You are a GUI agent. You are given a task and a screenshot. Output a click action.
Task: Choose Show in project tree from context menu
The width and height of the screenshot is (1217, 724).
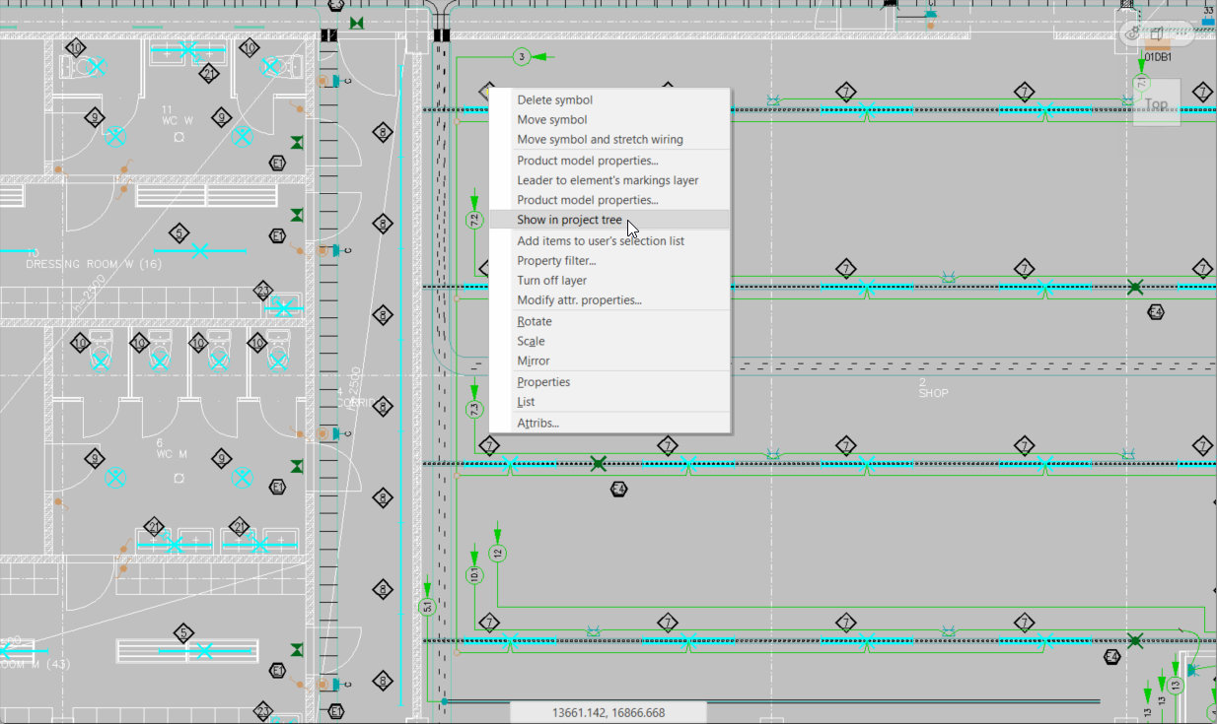tap(568, 220)
